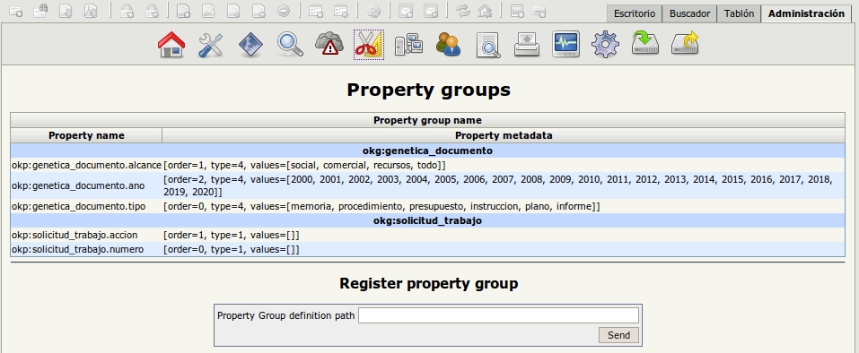Click the edit document pencil toolbar icon
Image resolution: width=859 pixels, height=353 pixels.
pyautogui.click(x=208, y=11)
